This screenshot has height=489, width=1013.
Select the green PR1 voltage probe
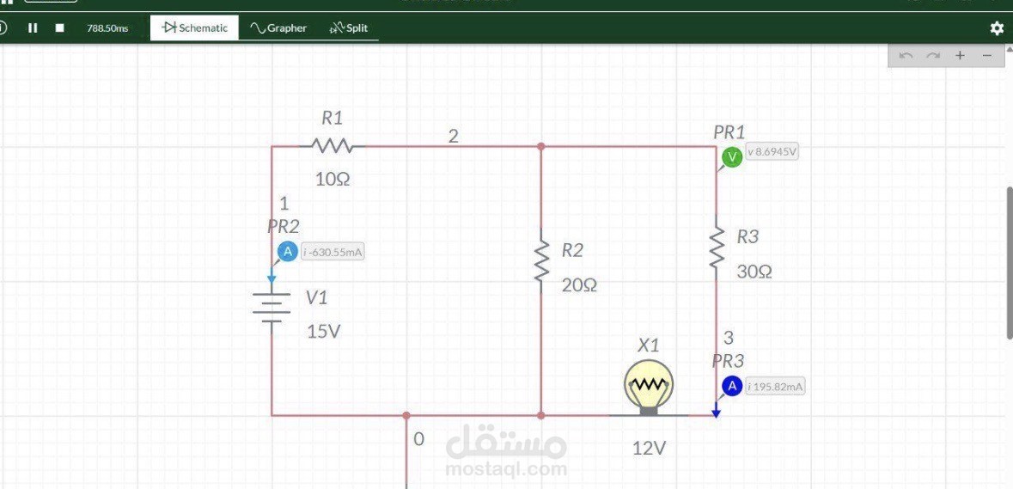[731, 157]
